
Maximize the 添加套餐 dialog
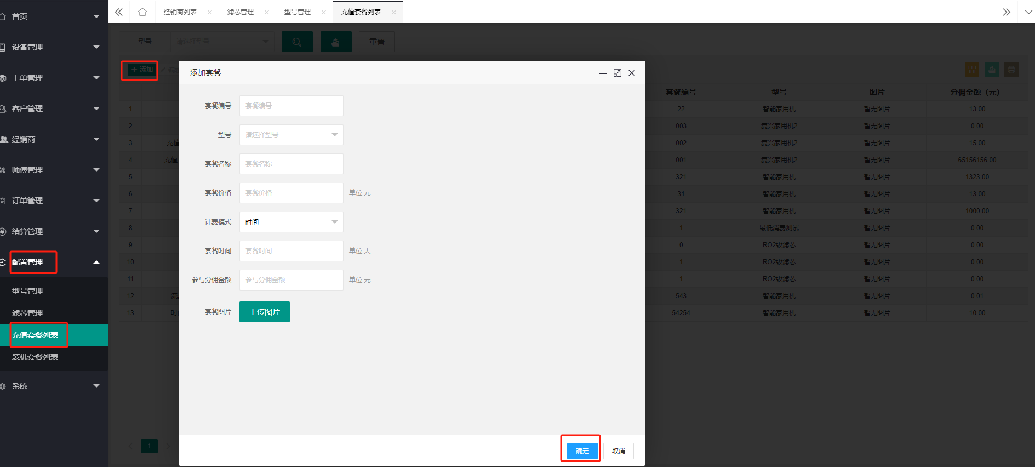click(x=617, y=73)
